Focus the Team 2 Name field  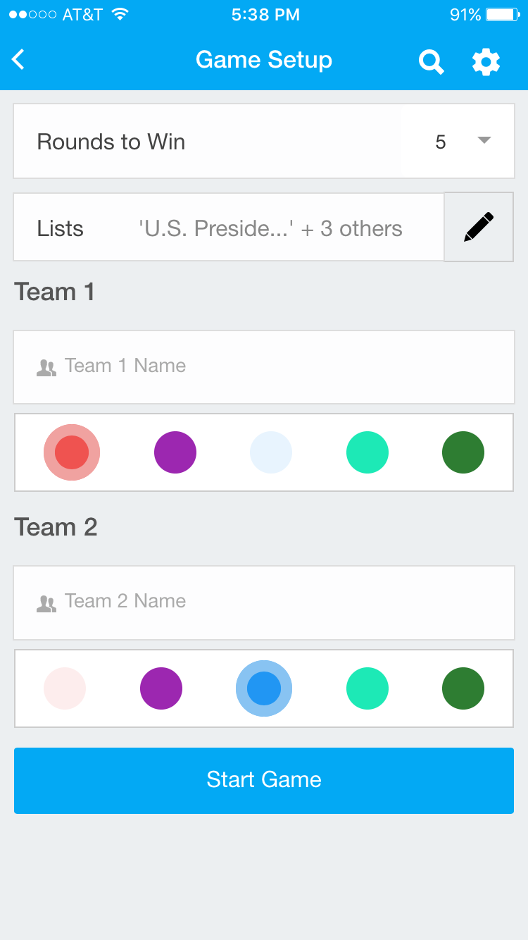click(282, 601)
